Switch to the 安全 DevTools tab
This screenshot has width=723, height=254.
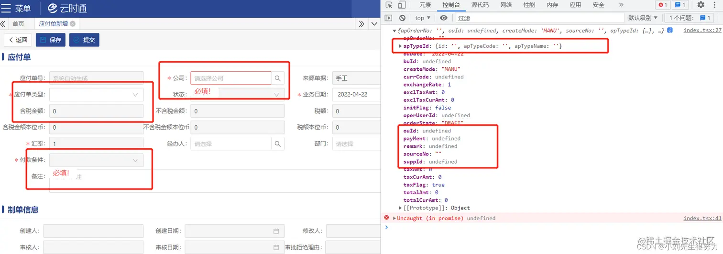tap(598, 5)
